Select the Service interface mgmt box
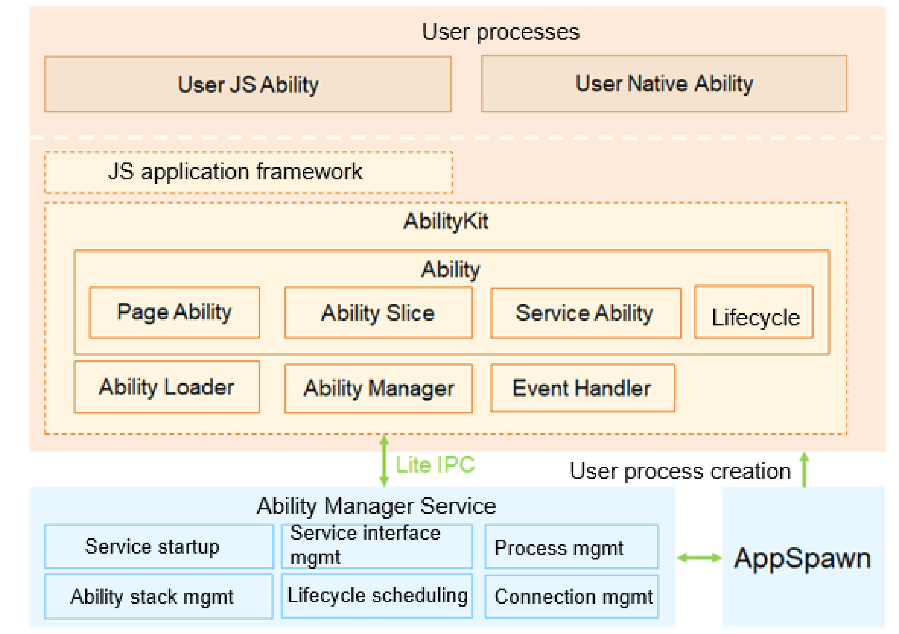Image resolution: width=899 pixels, height=634 pixels. coord(377,546)
